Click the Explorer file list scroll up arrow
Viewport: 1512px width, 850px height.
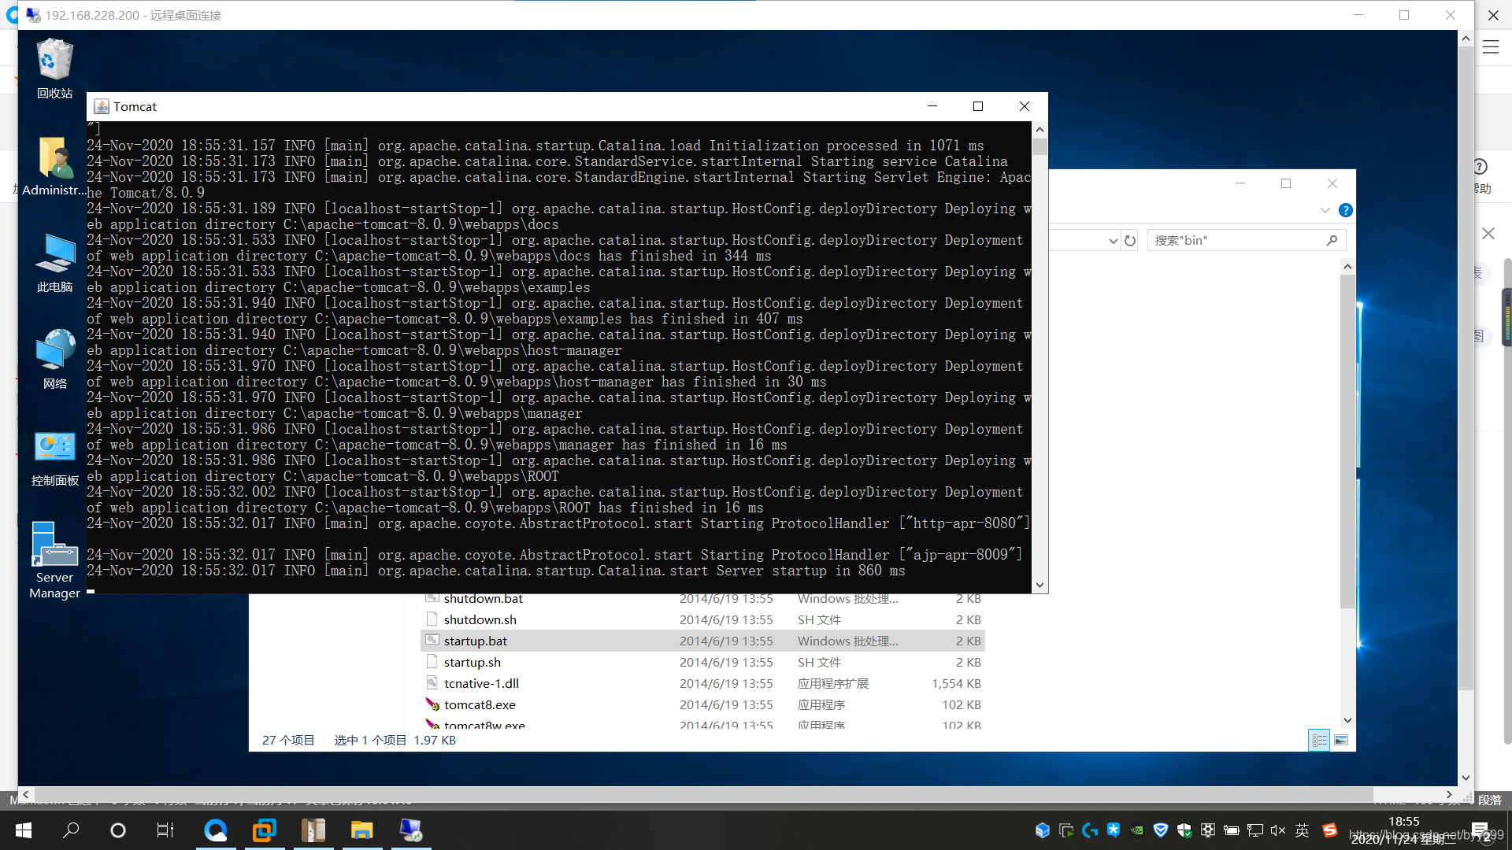coord(1347,267)
